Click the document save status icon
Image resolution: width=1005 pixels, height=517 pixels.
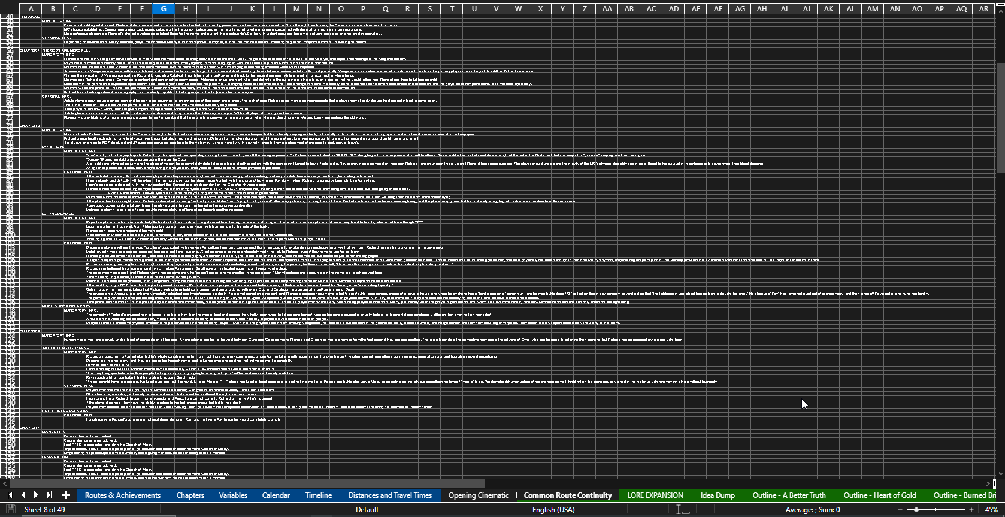tap(10, 510)
